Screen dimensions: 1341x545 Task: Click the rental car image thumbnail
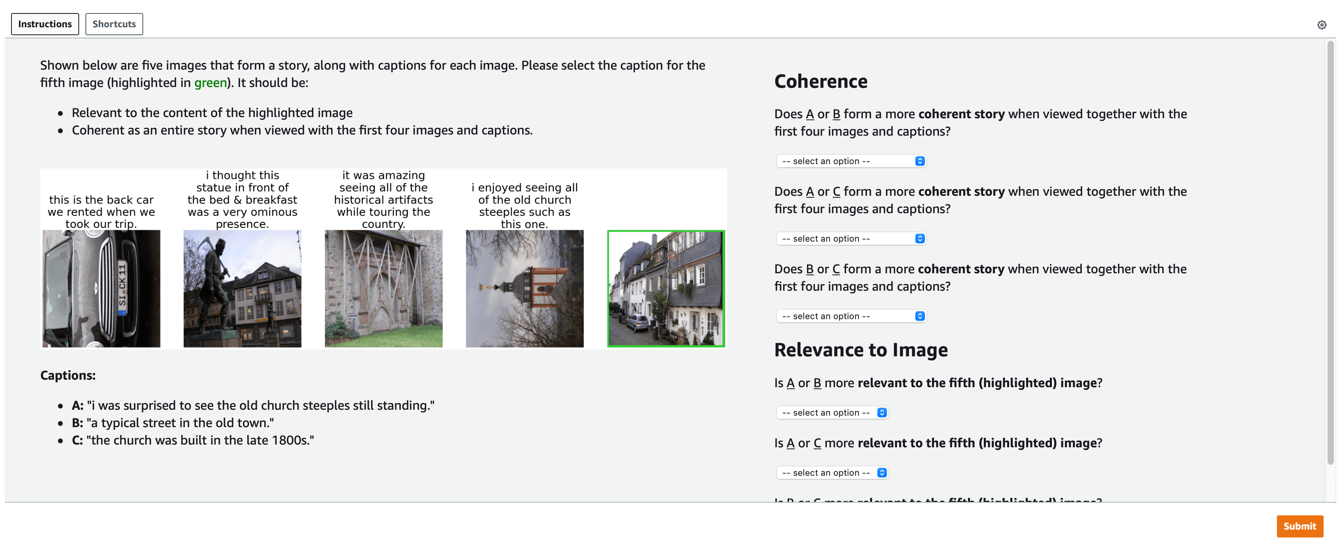pyautogui.click(x=102, y=288)
